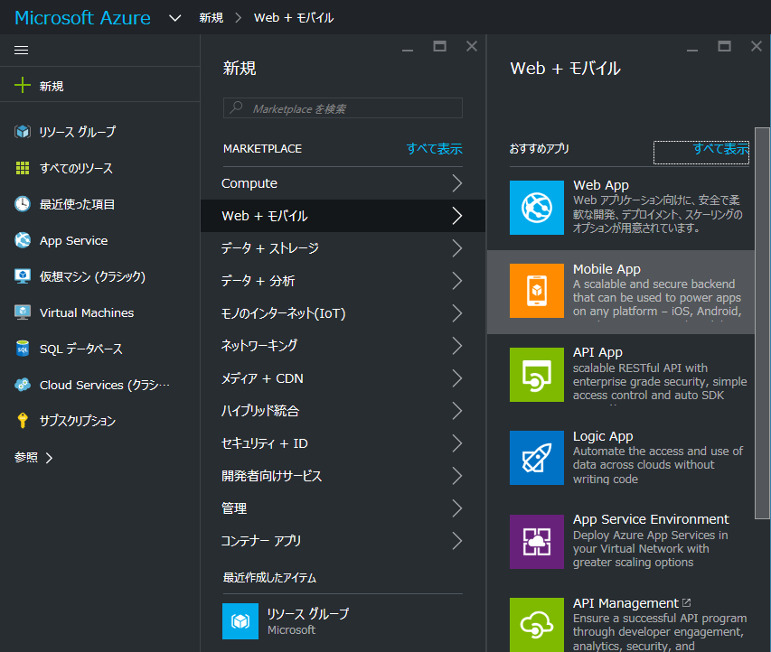Click the API App title
771x652 pixels.
click(597, 352)
